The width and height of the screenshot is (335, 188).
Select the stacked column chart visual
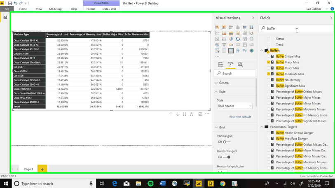pos(224,27)
